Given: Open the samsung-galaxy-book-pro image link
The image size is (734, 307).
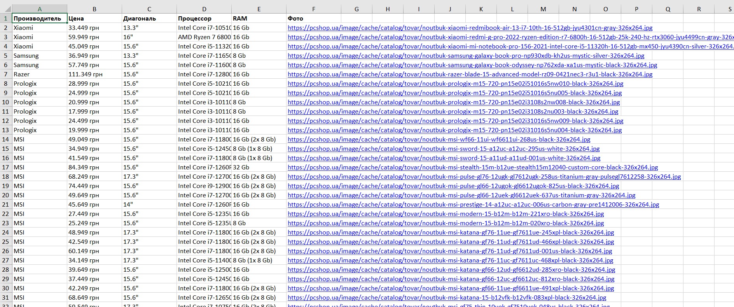Looking at the screenshot, I should [x=466, y=56].
